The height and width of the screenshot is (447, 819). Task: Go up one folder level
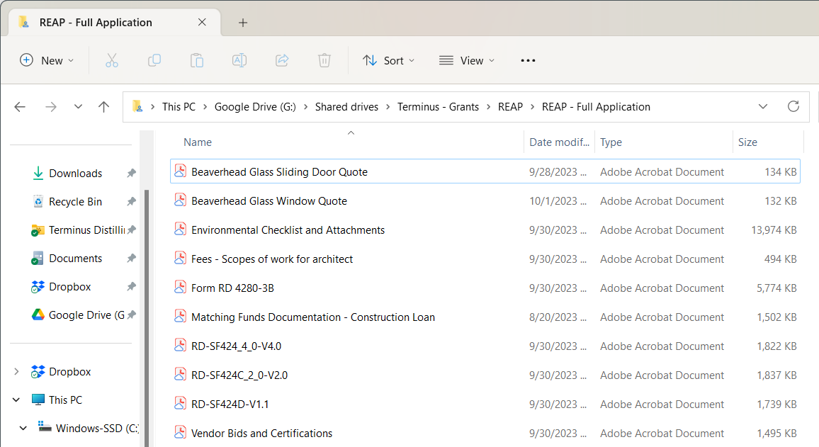(x=104, y=107)
